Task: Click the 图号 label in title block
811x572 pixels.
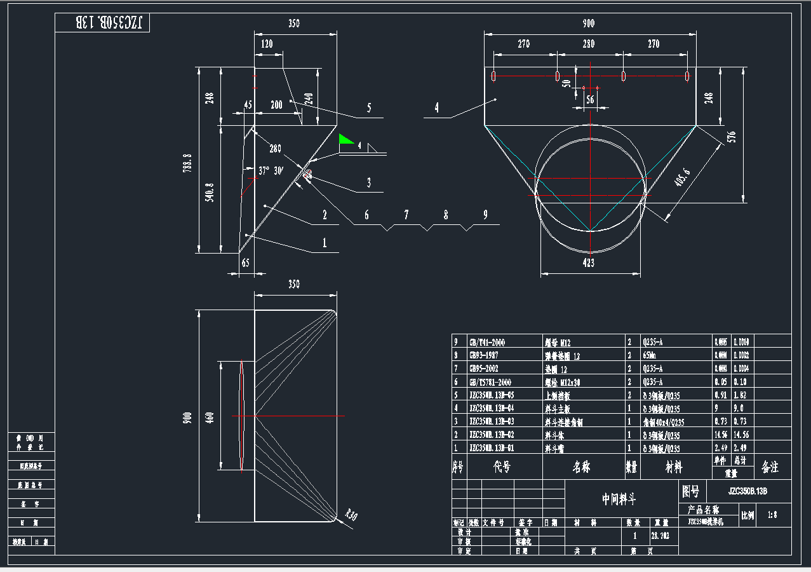Action: [691, 491]
